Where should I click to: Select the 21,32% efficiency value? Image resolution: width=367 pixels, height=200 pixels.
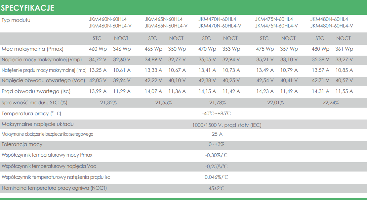pyautogui.click(x=108, y=103)
